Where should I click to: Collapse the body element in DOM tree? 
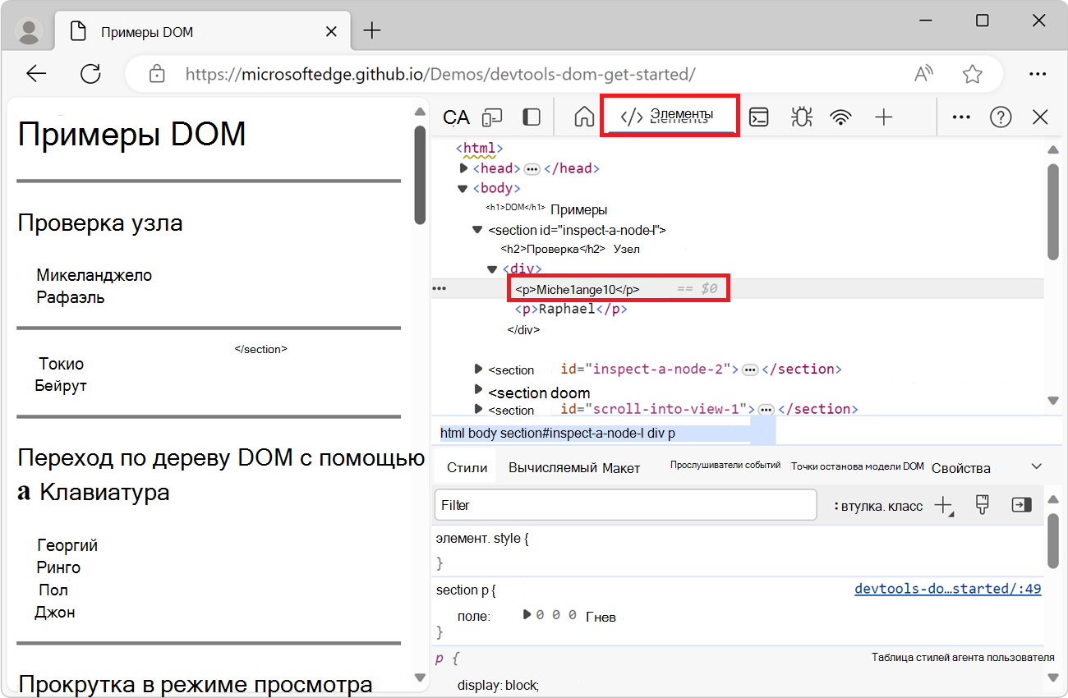coord(462,187)
